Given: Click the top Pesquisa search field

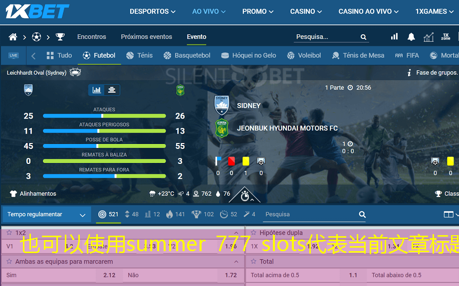Looking at the screenshot, I should tap(327, 37).
